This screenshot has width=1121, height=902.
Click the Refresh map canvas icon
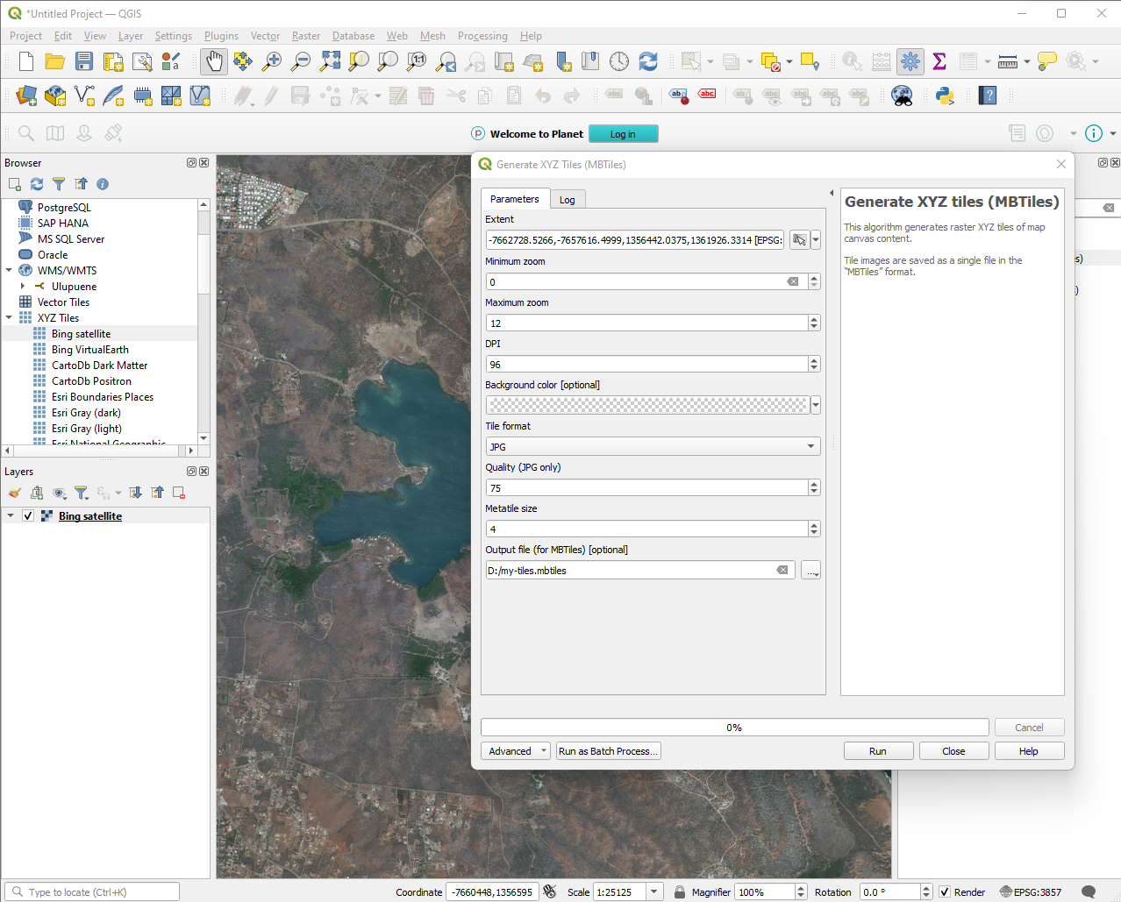pos(648,61)
